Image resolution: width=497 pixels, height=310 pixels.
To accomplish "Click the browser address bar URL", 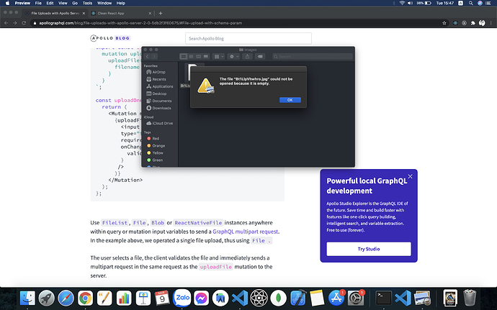I will (140, 23).
